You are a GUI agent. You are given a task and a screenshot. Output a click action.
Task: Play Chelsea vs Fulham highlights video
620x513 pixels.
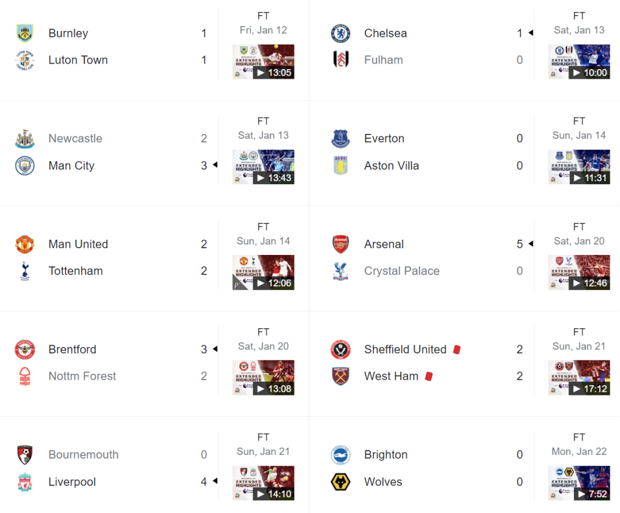coord(579,62)
